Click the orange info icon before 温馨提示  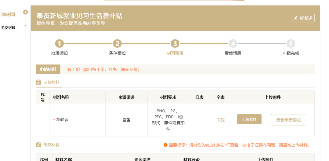[165, 145]
